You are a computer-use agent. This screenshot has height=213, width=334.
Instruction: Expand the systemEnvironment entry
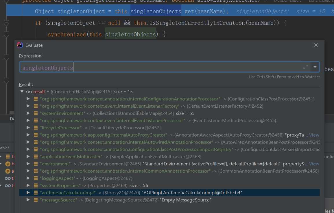28,113
